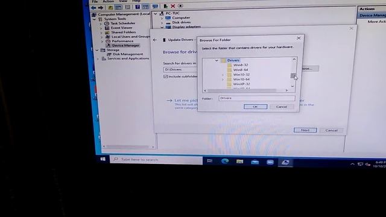Click the back arrow in Update Drivers window

[154, 40]
